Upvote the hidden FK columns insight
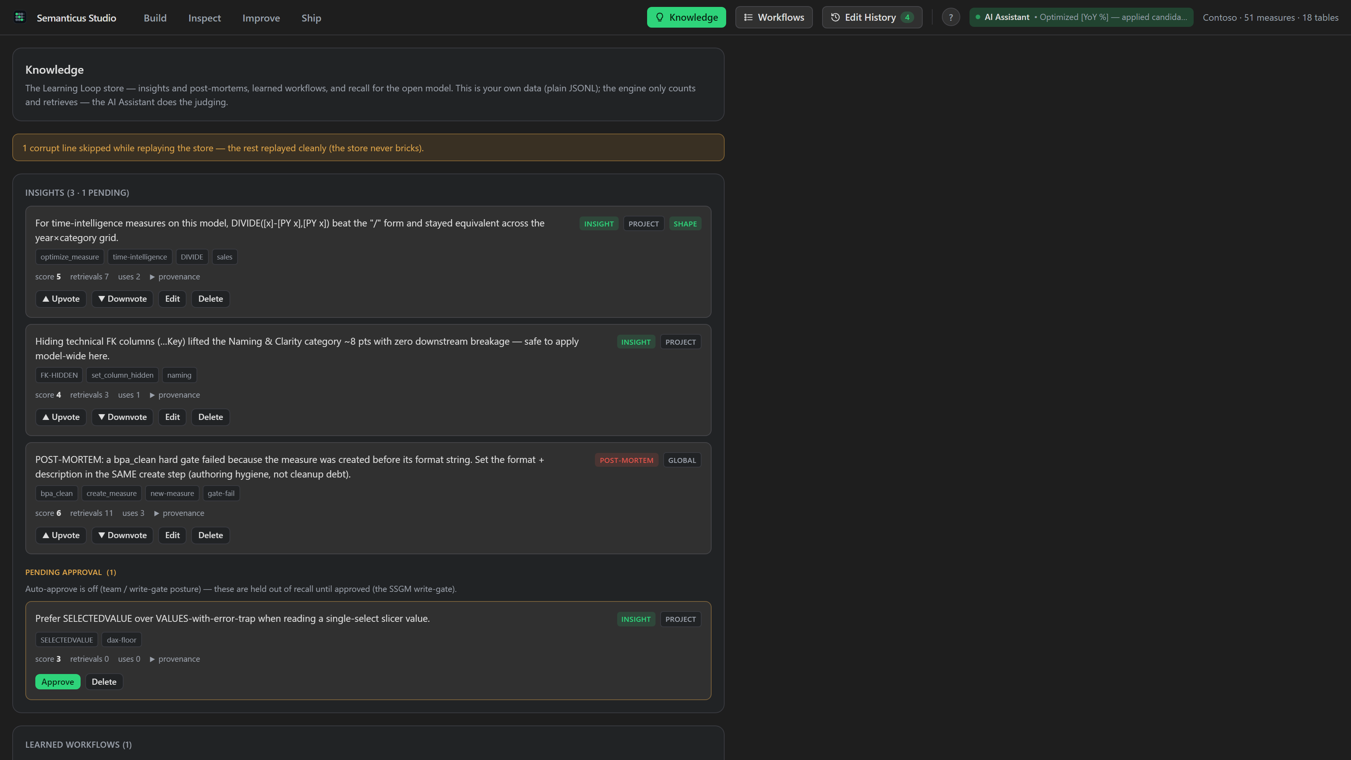The image size is (1351, 760). click(61, 417)
